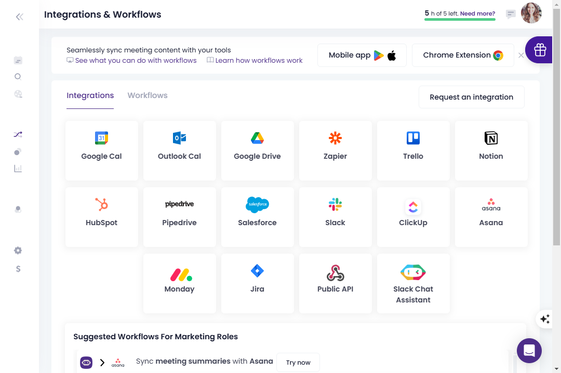Open the Slack Chat Assistant card
This screenshot has width=561, height=373.
tap(413, 283)
